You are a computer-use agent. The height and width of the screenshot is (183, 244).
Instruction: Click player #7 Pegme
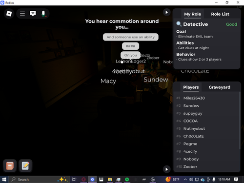[x=206, y=144]
